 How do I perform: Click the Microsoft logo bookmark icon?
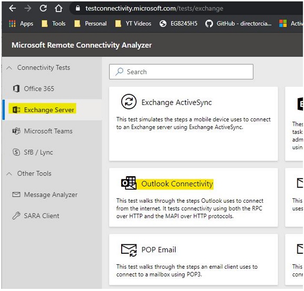283,23
